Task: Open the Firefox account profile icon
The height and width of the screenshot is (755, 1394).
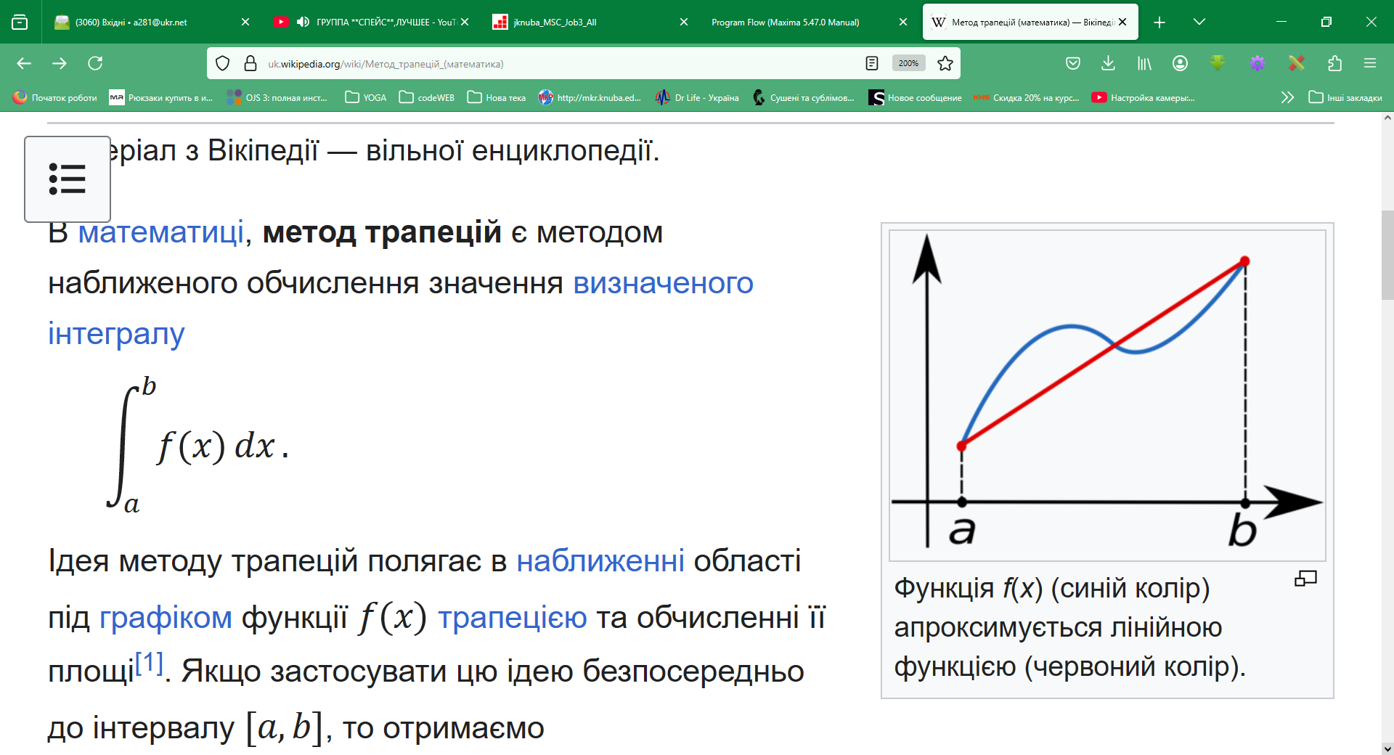Action: [x=1180, y=63]
